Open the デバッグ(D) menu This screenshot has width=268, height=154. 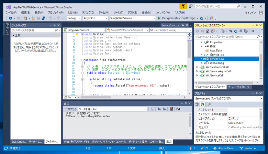coord(88,13)
